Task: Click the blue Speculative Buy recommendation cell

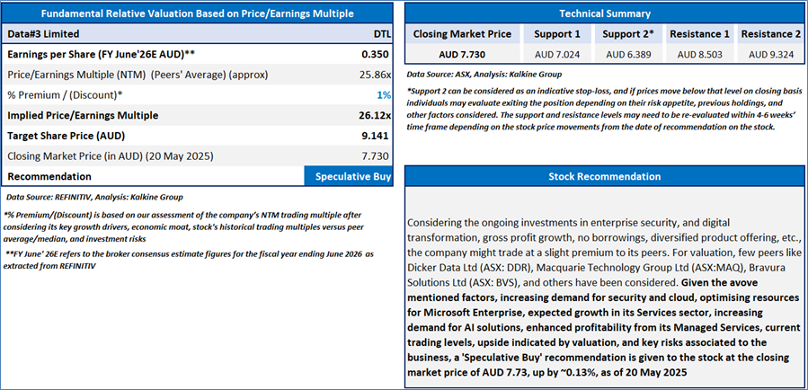Action: tap(349, 177)
